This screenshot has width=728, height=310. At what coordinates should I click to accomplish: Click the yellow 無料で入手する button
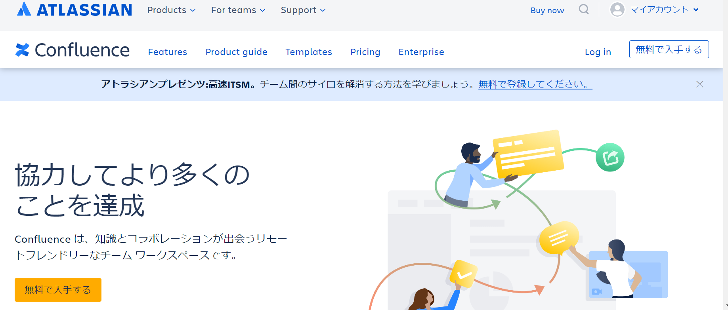pos(58,290)
